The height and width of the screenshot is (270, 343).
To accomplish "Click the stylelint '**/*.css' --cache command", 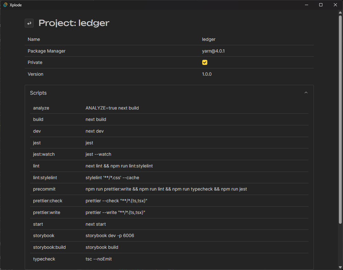I will coord(112,178).
